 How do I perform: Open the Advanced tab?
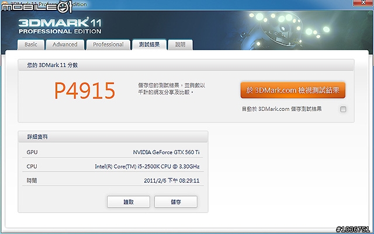pyautogui.click(x=65, y=44)
